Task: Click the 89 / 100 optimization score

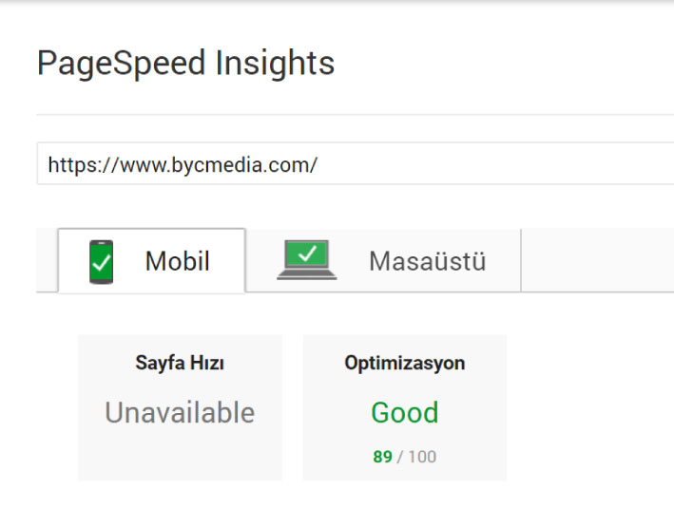Action: (x=404, y=457)
